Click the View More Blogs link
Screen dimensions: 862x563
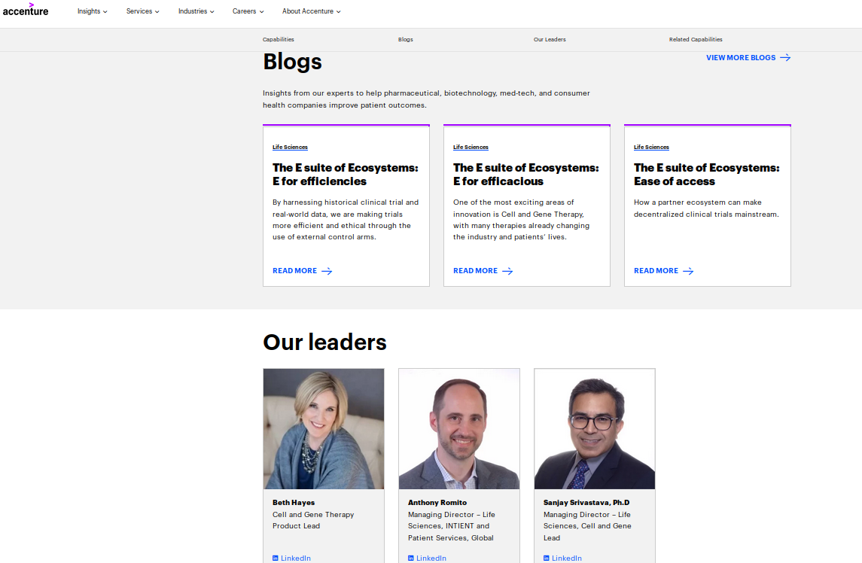748,58
